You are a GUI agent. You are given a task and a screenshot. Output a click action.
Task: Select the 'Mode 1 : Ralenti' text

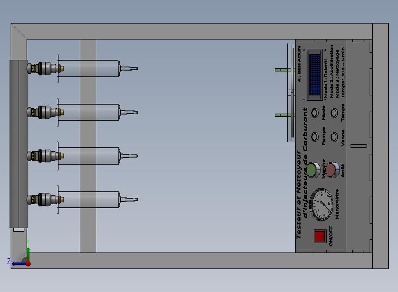click(x=326, y=79)
